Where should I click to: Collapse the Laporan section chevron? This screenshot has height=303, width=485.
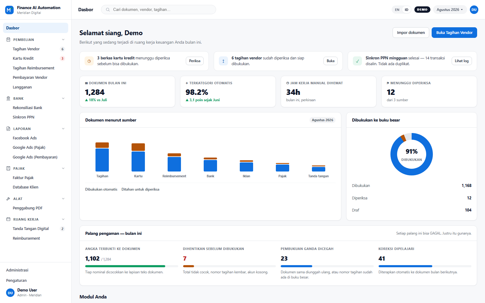click(63, 129)
